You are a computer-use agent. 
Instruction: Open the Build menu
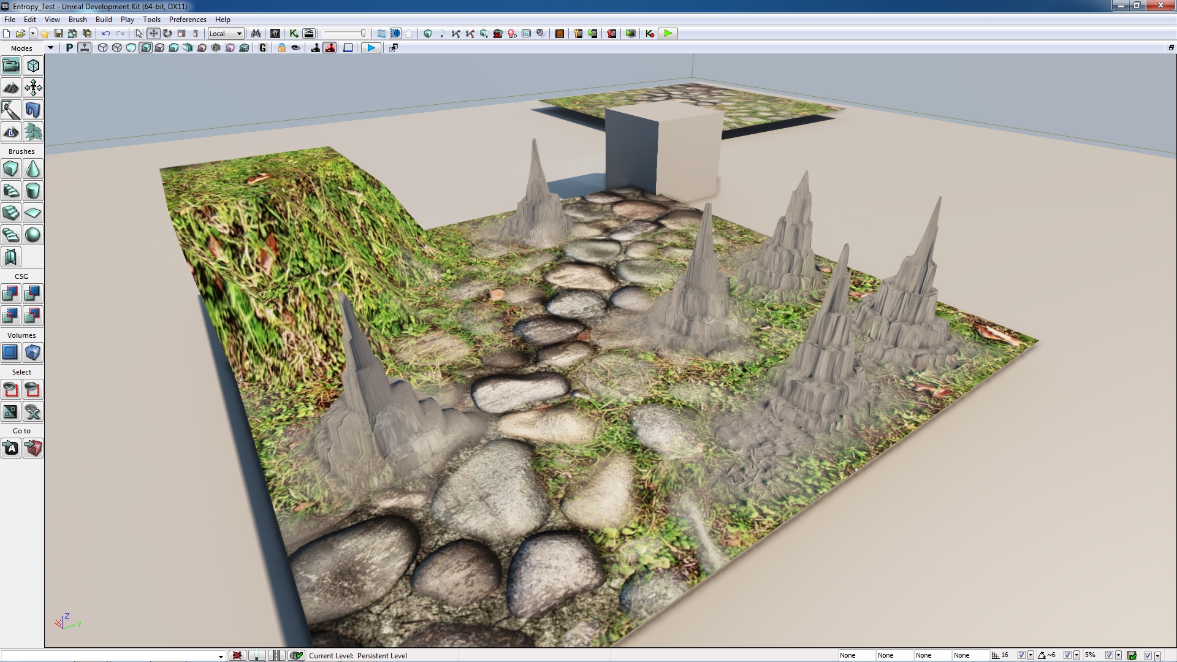point(104,20)
